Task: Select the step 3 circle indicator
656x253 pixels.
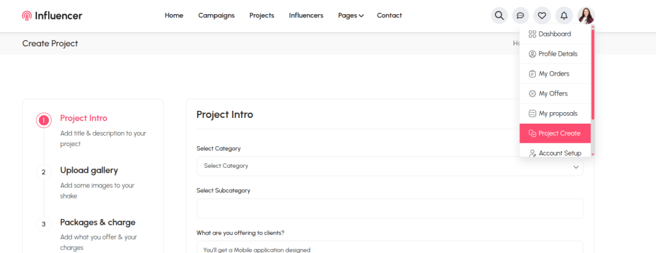Action: 44,224
